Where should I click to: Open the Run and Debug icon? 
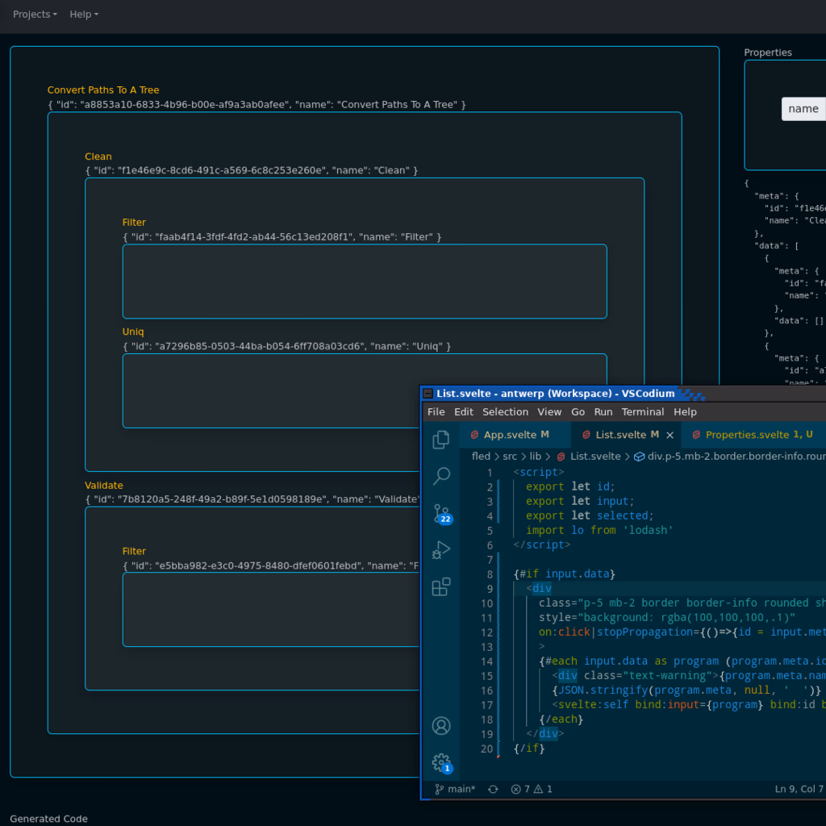[441, 550]
